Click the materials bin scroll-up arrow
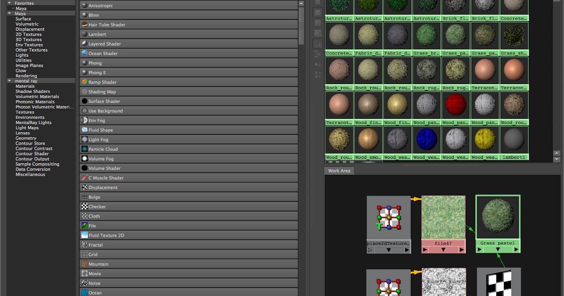The width and height of the screenshot is (564, 296). click(x=557, y=153)
